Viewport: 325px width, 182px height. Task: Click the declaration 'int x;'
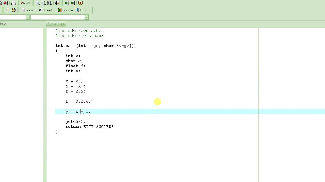click(73, 56)
